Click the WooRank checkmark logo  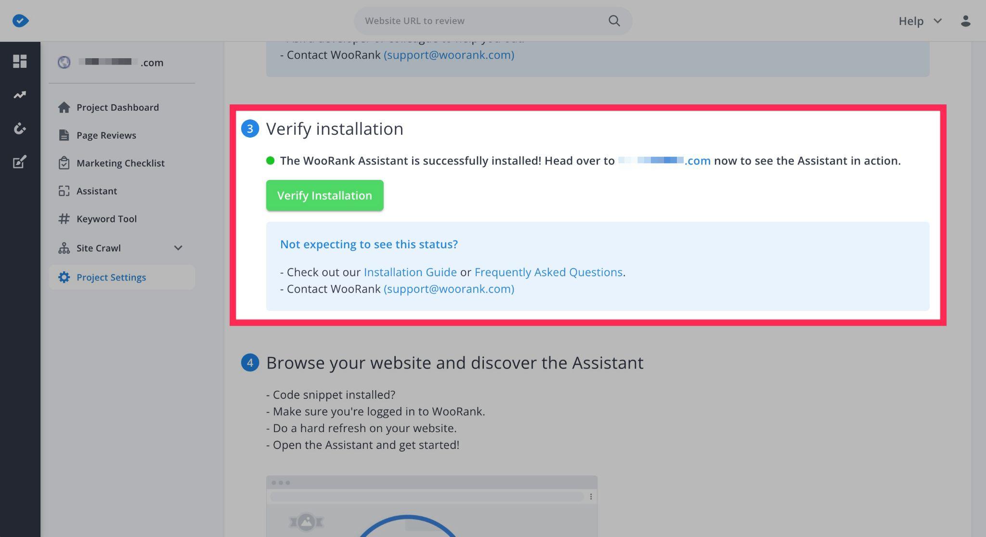pyautogui.click(x=21, y=21)
